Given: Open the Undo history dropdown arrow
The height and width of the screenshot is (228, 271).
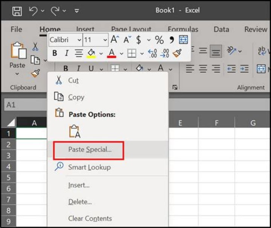Looking at the screenshot, I should (43, 11).
